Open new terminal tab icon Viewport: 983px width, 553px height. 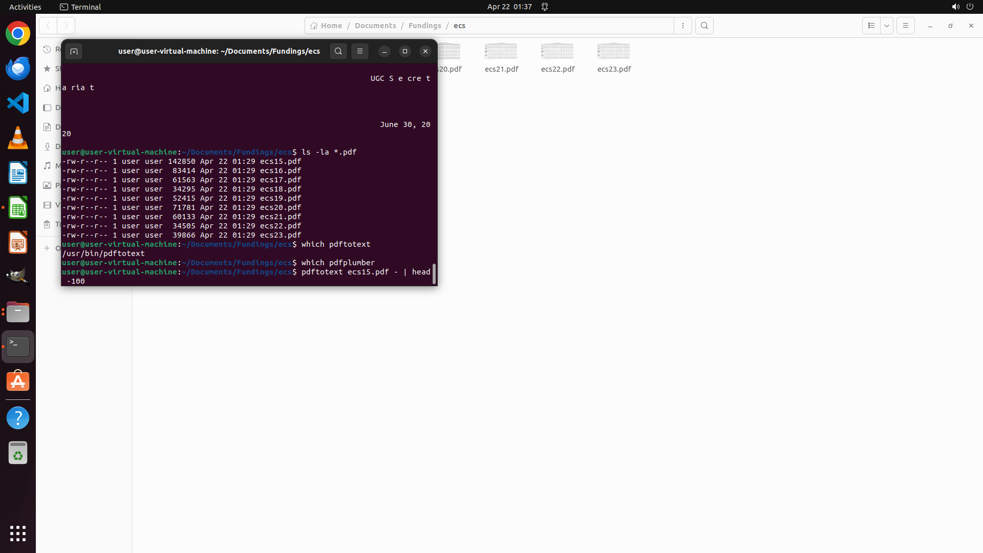(x=74, y=51)
